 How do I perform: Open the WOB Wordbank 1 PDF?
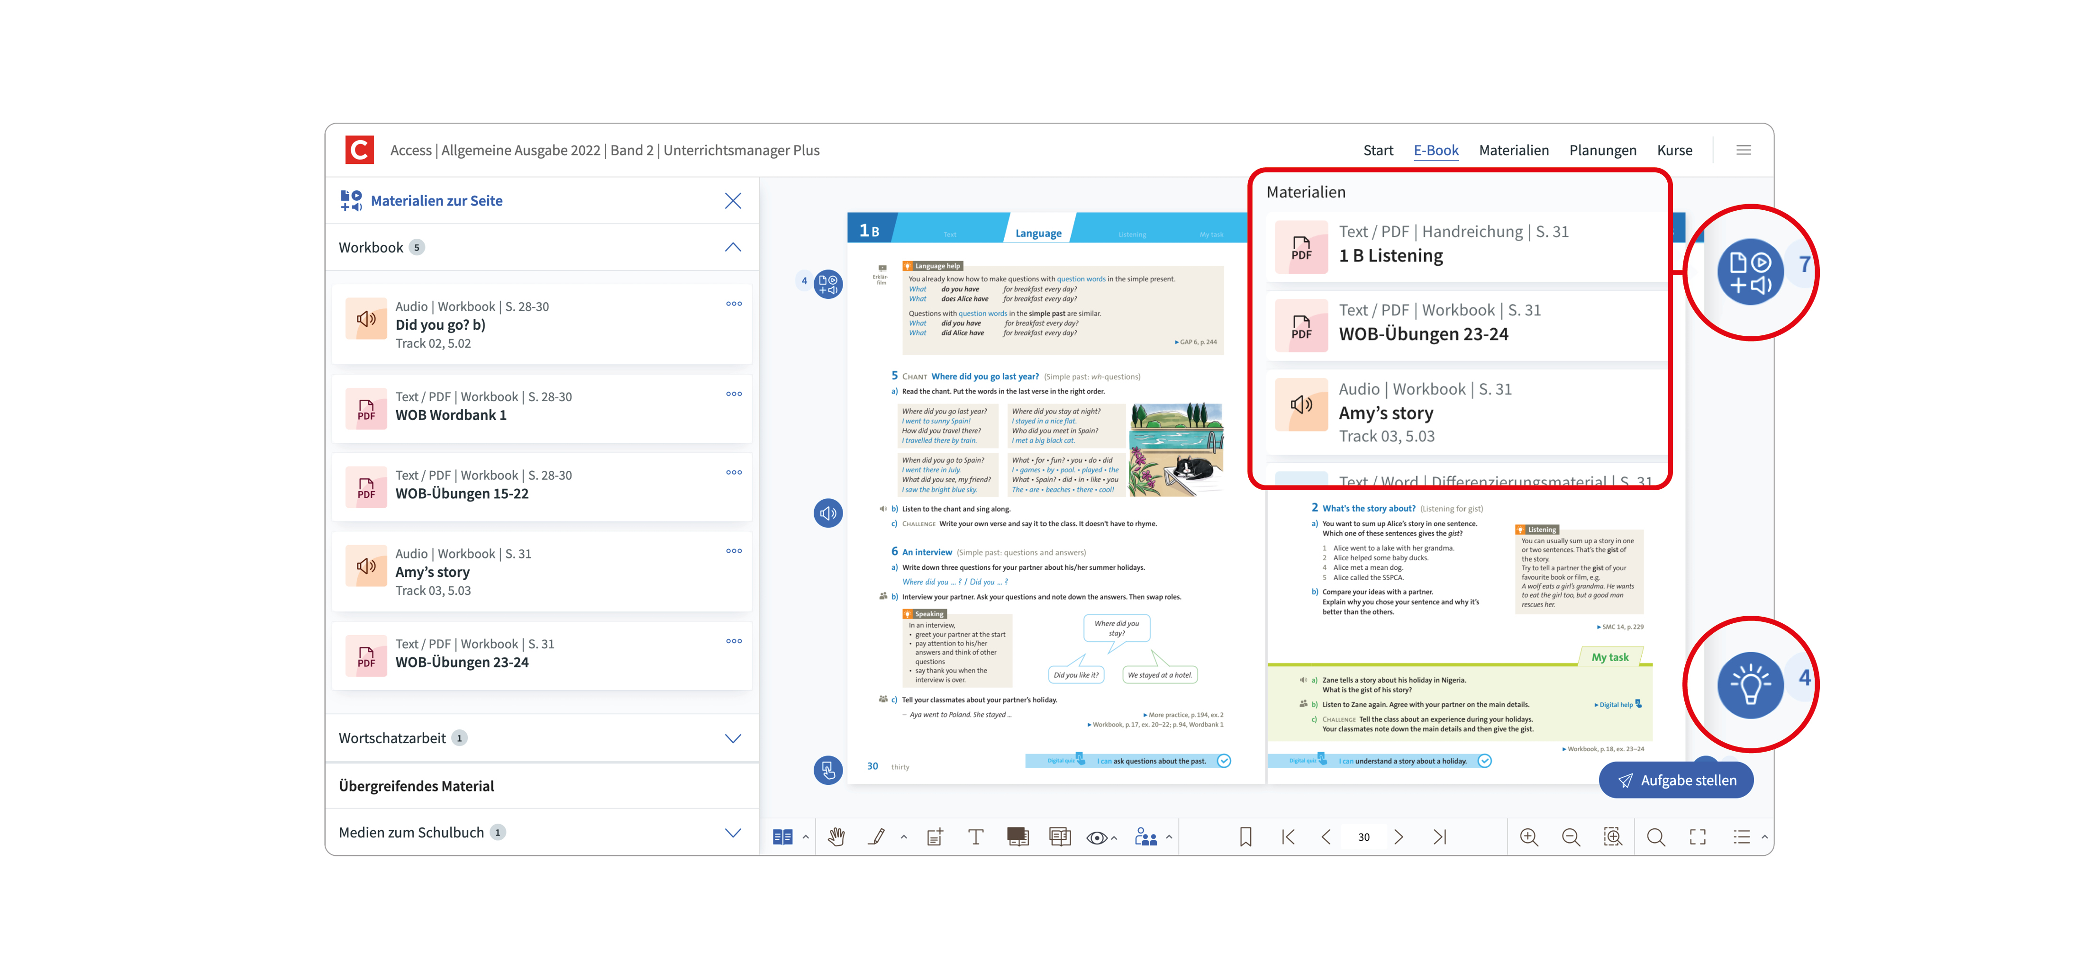[451, 414]
